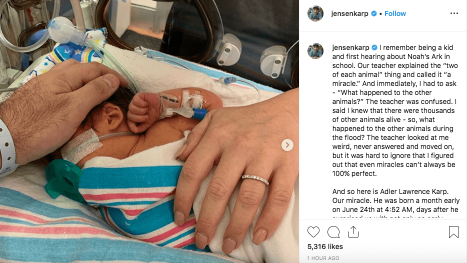Click the wedding ring on the hand in photo
The height and width of the screenshot is (263, 467).
[x=255, y=179]
